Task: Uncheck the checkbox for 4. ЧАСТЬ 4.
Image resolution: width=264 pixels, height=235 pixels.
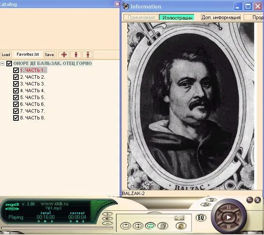Action: point(16,91)
